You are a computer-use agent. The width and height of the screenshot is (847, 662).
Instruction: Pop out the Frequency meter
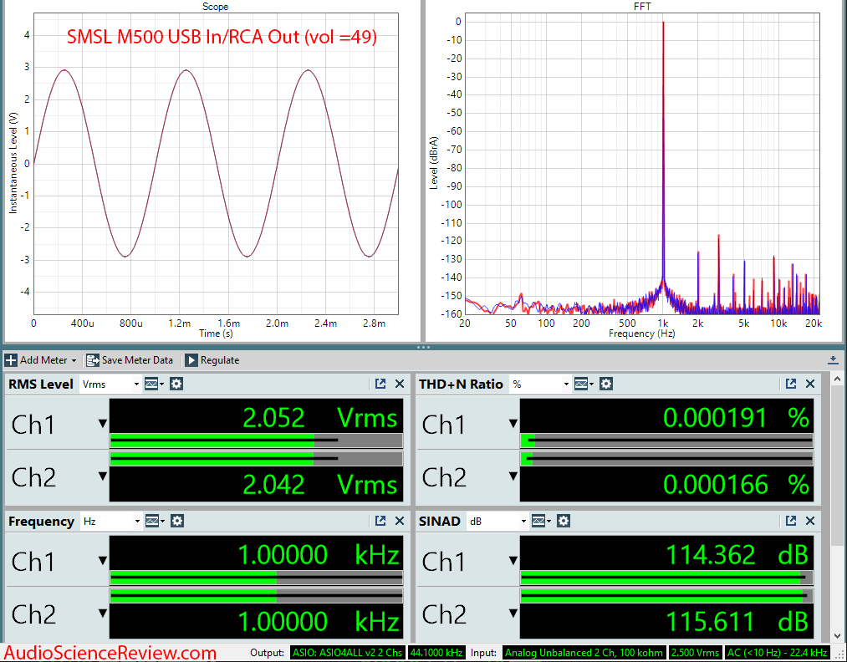tap(380, 521)
